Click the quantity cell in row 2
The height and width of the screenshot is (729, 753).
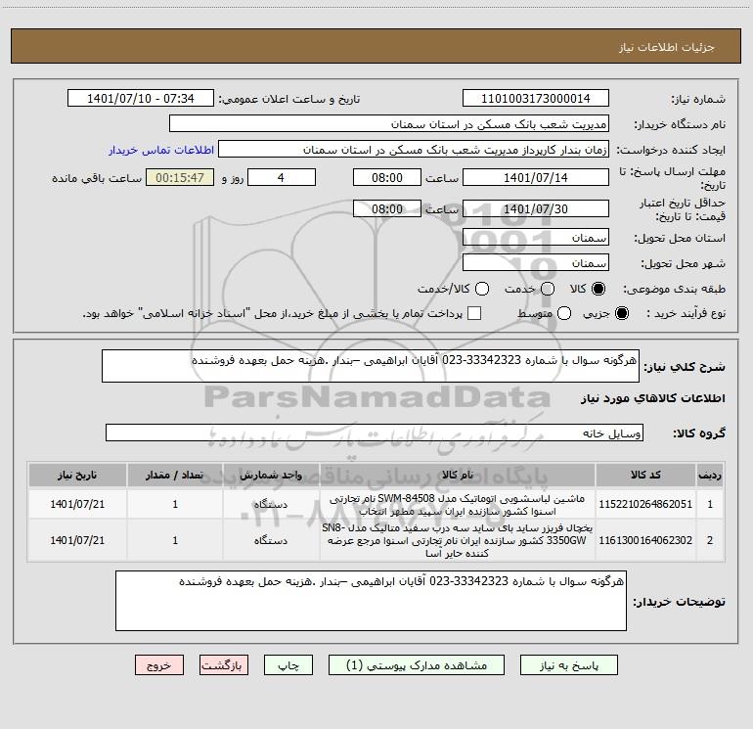(175, 540)
